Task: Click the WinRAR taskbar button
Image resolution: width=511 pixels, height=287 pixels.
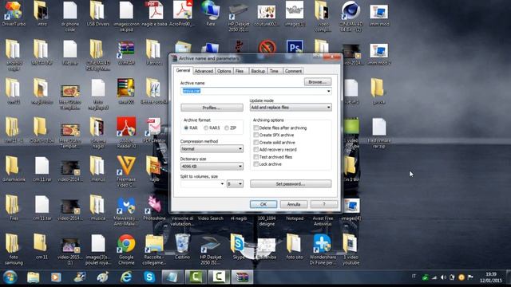Action: [x=242, y=277]
